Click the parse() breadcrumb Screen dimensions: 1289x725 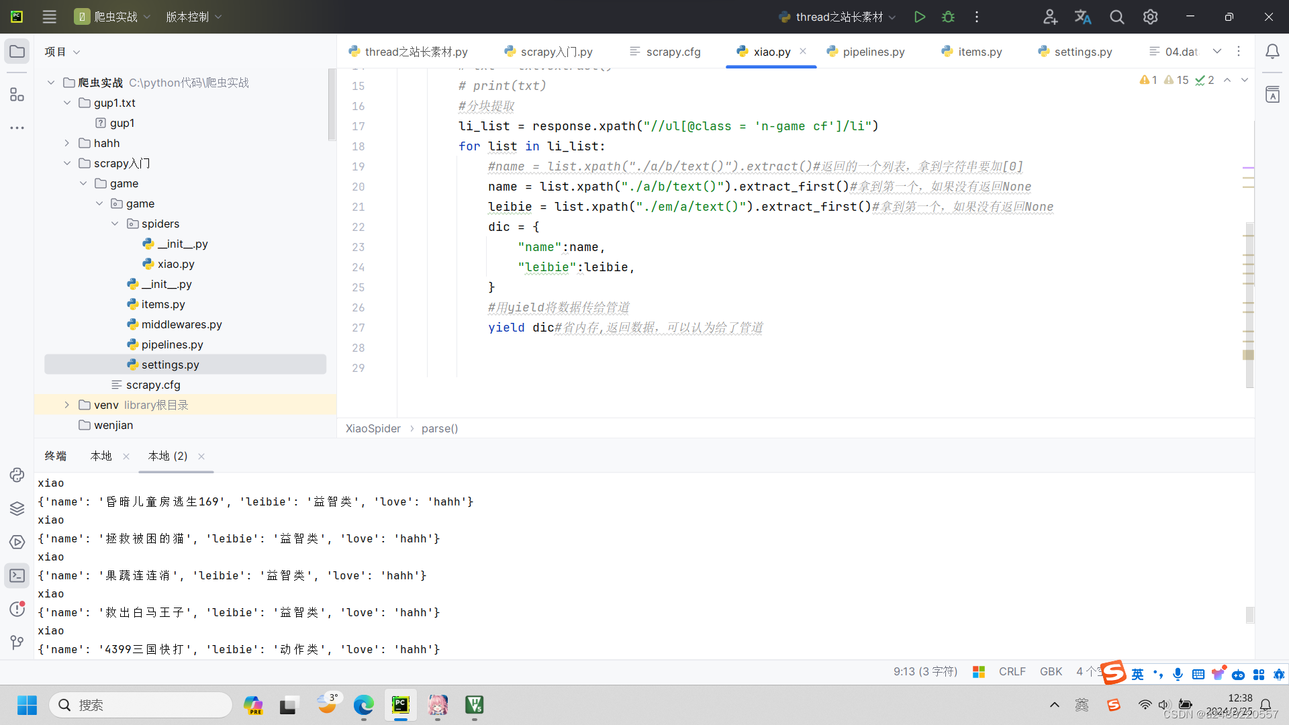tap(439, 428)
